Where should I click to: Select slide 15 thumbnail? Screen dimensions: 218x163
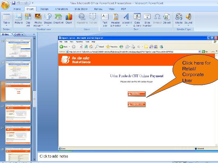click(x=18, y=154)
